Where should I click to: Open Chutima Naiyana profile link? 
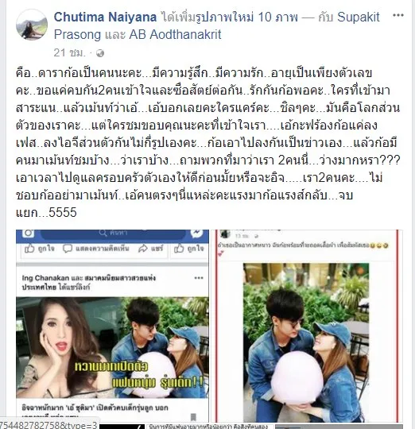coord(105,17)
